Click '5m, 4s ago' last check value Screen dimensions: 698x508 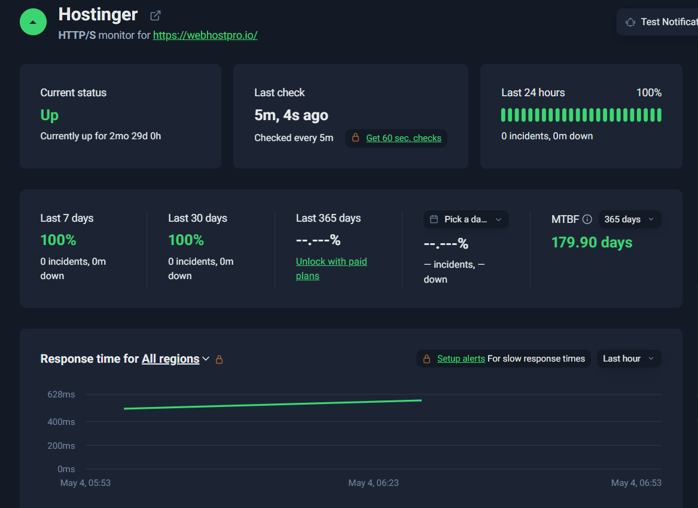[291, 115]
